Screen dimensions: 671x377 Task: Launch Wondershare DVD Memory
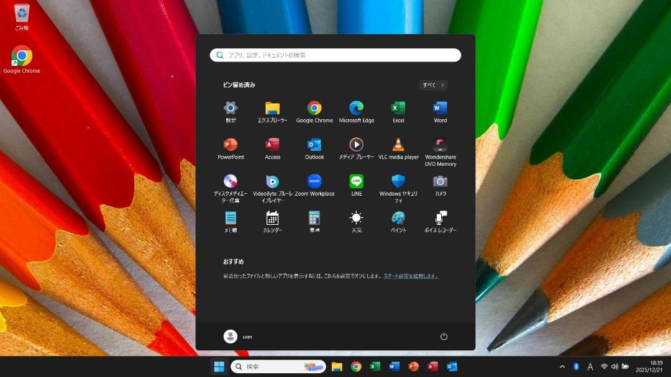439,144
